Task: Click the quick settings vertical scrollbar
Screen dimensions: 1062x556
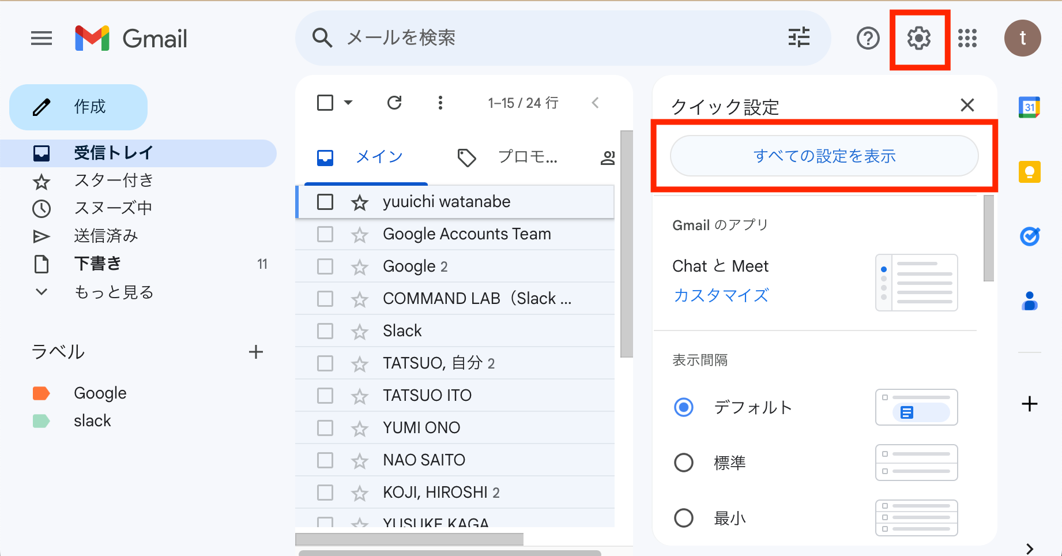Action: coord(988,238)
